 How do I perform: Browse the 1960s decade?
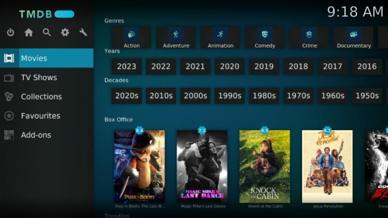(333, 96)
